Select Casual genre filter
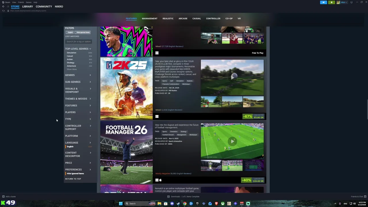The image size is (368, 207). coord(70,56)
